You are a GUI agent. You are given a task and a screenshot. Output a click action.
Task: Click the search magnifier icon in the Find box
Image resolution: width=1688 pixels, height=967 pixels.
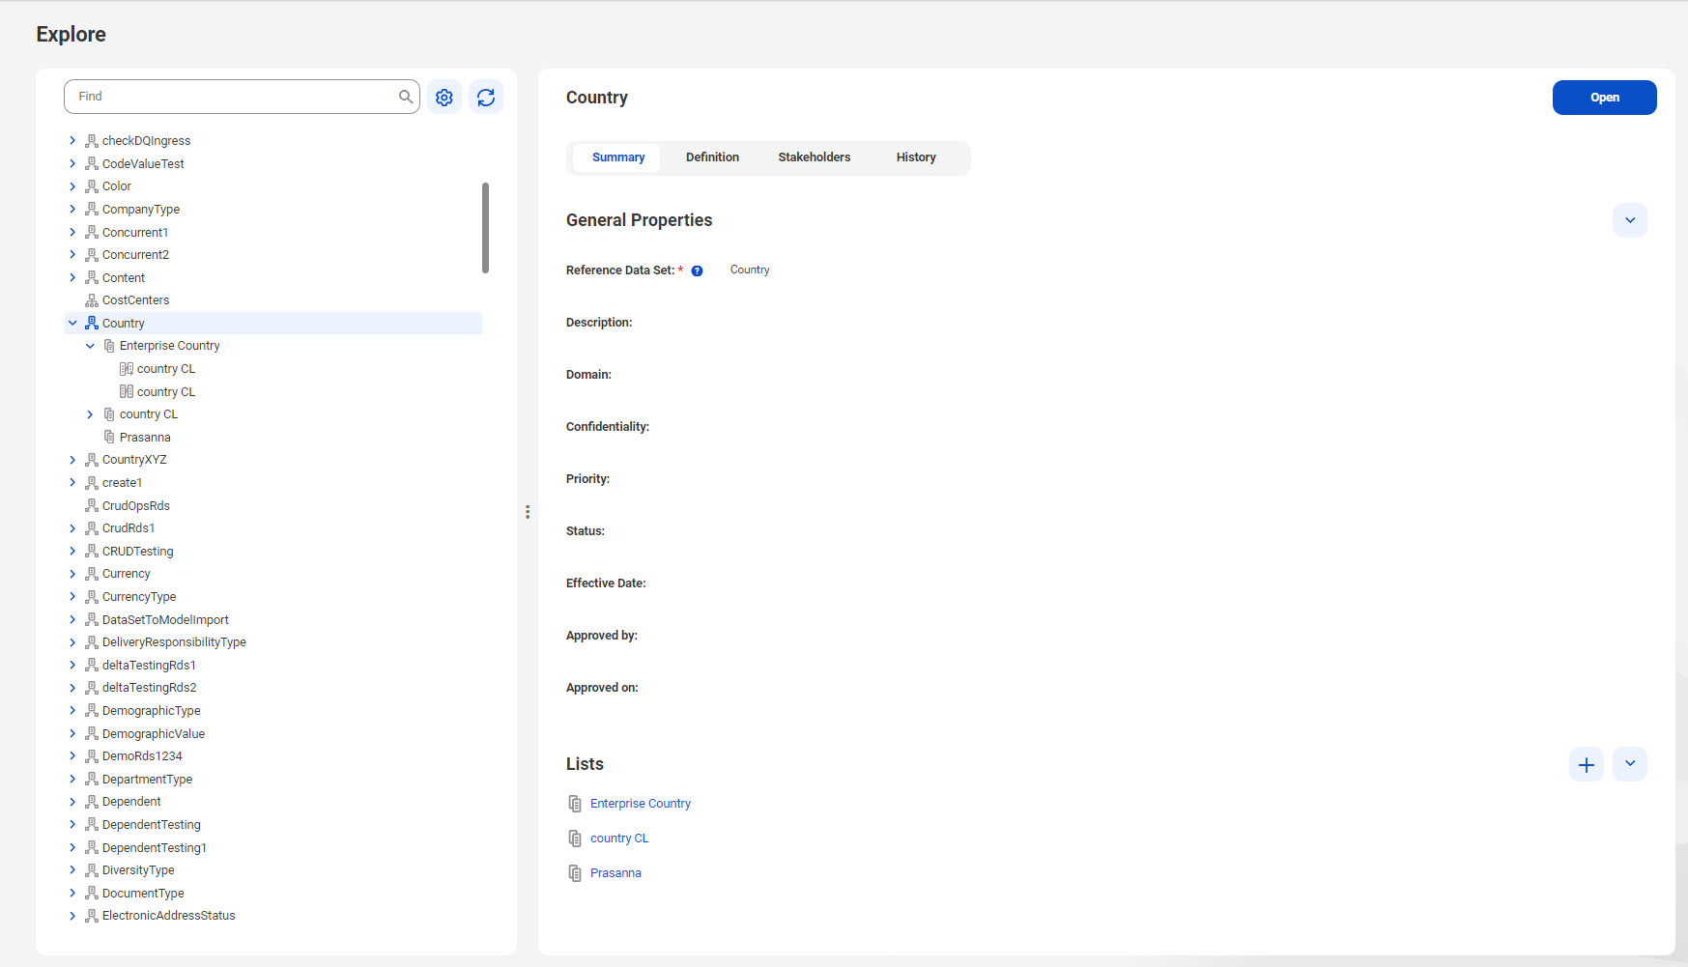click(406, 97)
